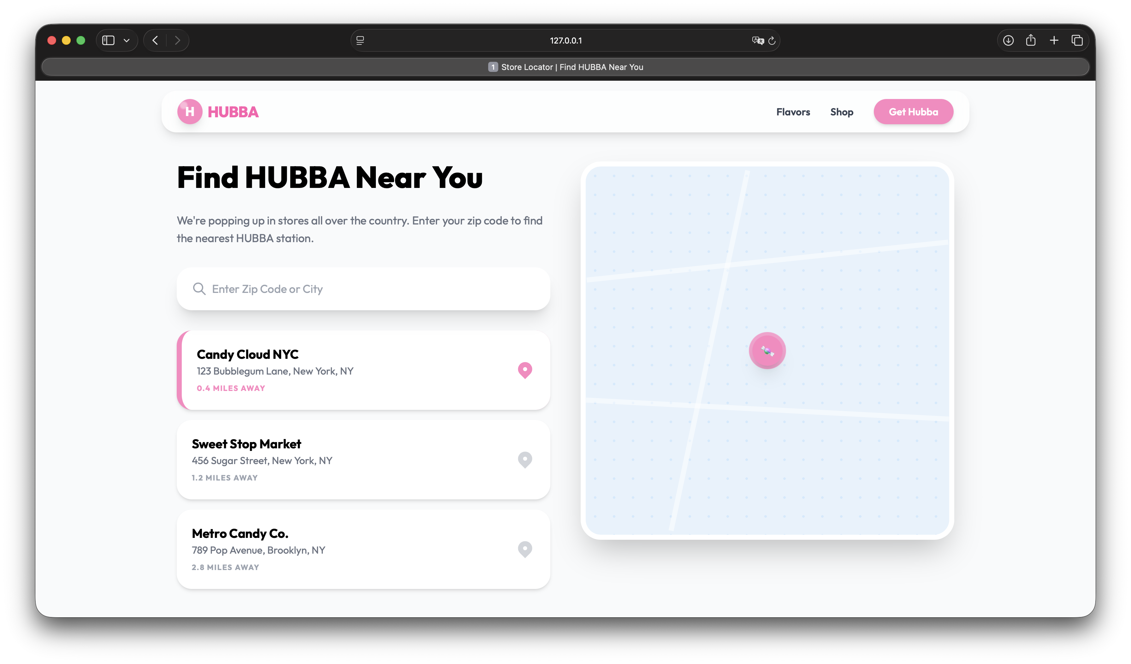Switch to the Store Locator tab
The image size is (1131, 664).
click(x=565, y=67)
